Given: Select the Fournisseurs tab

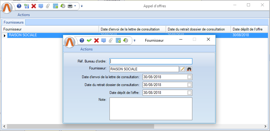Looking at the screenshot, I should coord(14,22).
